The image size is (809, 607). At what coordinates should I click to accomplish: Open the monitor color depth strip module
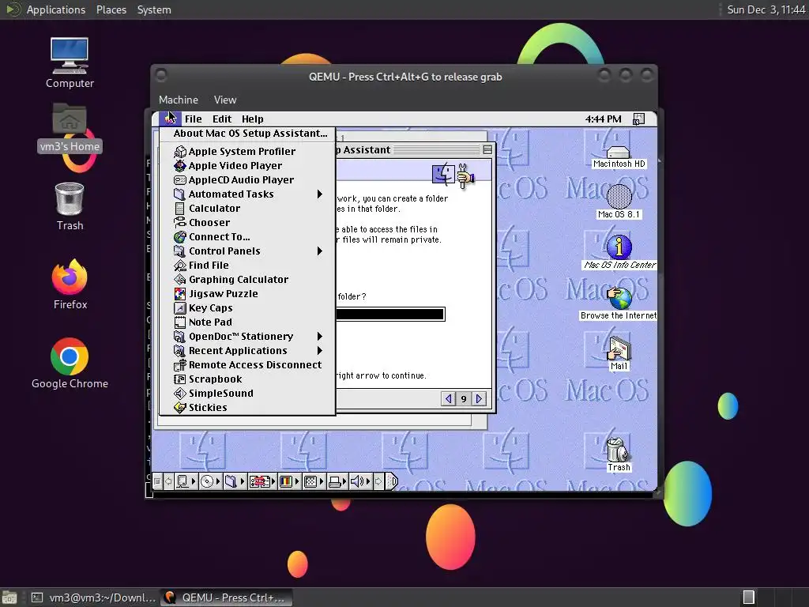[x=289, y=481]
